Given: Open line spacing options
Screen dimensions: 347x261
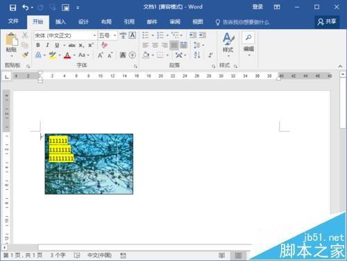Looking at the screenshot, I should tap(197, 45).
